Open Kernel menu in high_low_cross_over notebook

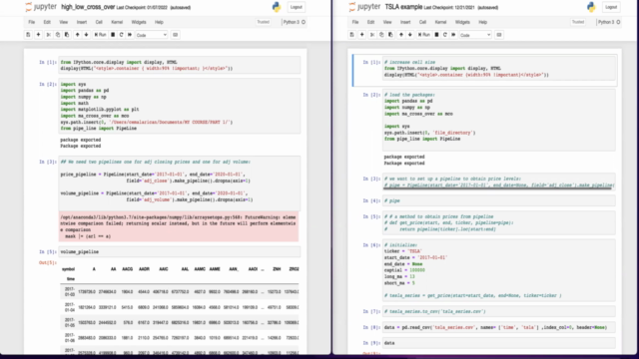tap(117, 22)
